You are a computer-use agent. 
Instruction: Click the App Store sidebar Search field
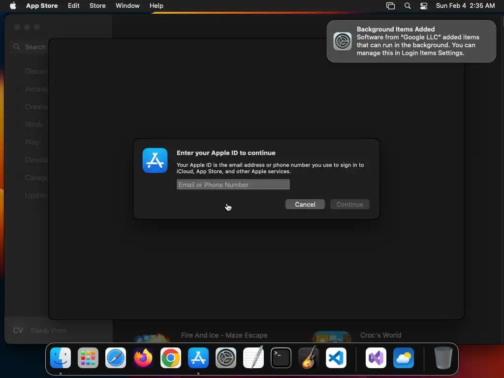[x=30, y=47]
